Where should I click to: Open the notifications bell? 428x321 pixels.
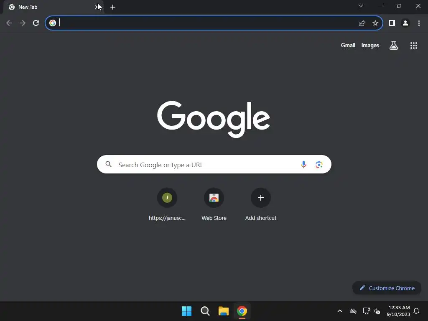417,311
